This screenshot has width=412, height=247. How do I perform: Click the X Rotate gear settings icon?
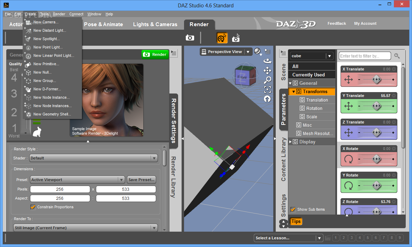point(394,149)
